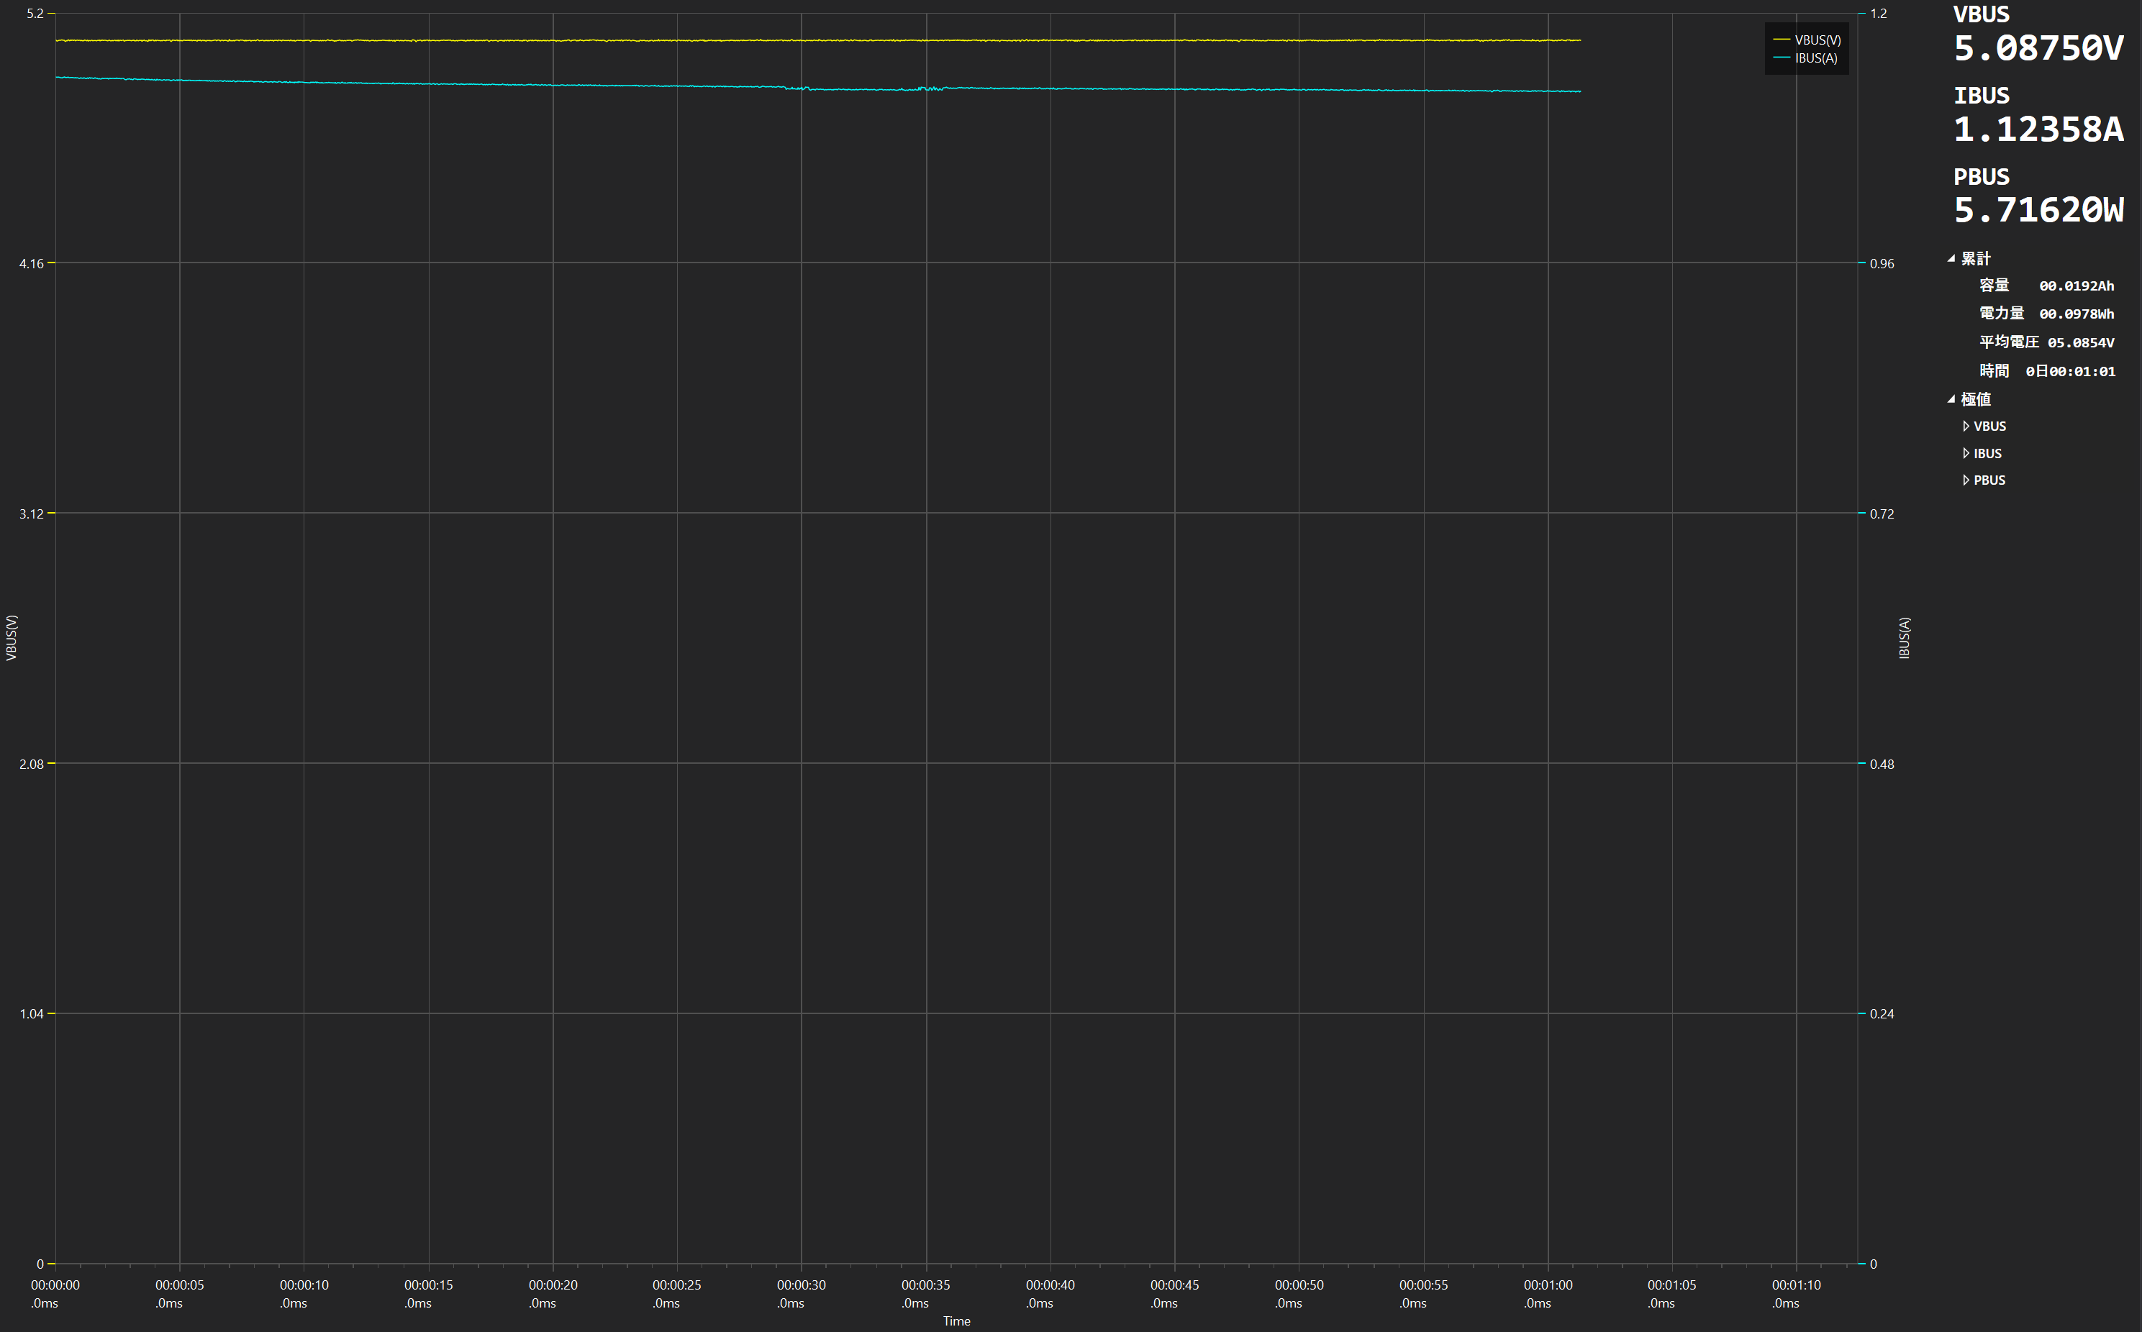Click the VBUS(V) left axis title

coord(12,638)
